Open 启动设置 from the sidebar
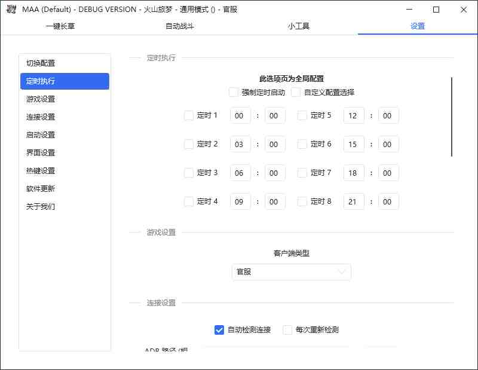 pos(65,135)
